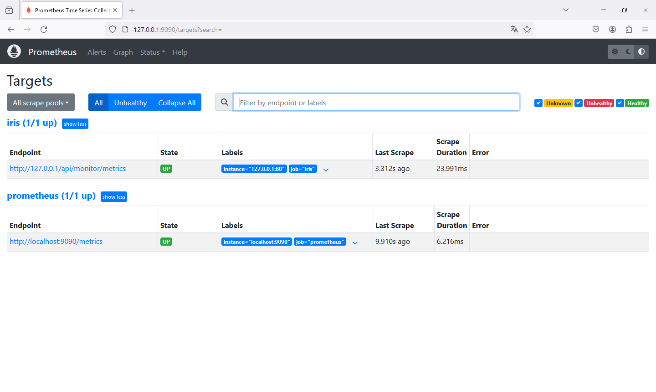Click the job="prometheus" label badge
Screen dimensions: 656x392
320,242
